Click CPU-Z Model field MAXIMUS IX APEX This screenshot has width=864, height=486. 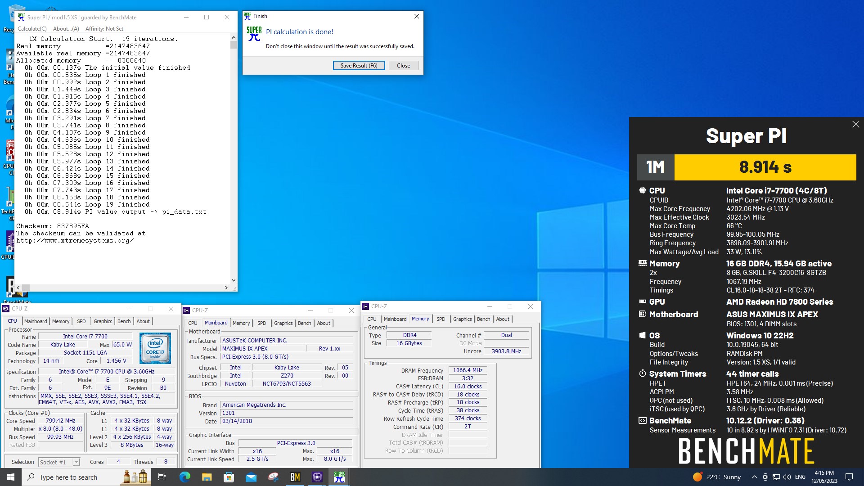coord(262,349)
